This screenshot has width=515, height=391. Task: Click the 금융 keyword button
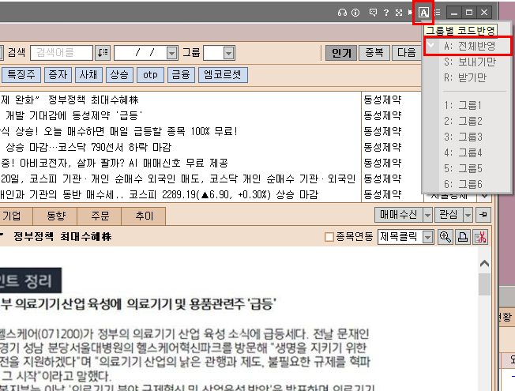(181, 74)
